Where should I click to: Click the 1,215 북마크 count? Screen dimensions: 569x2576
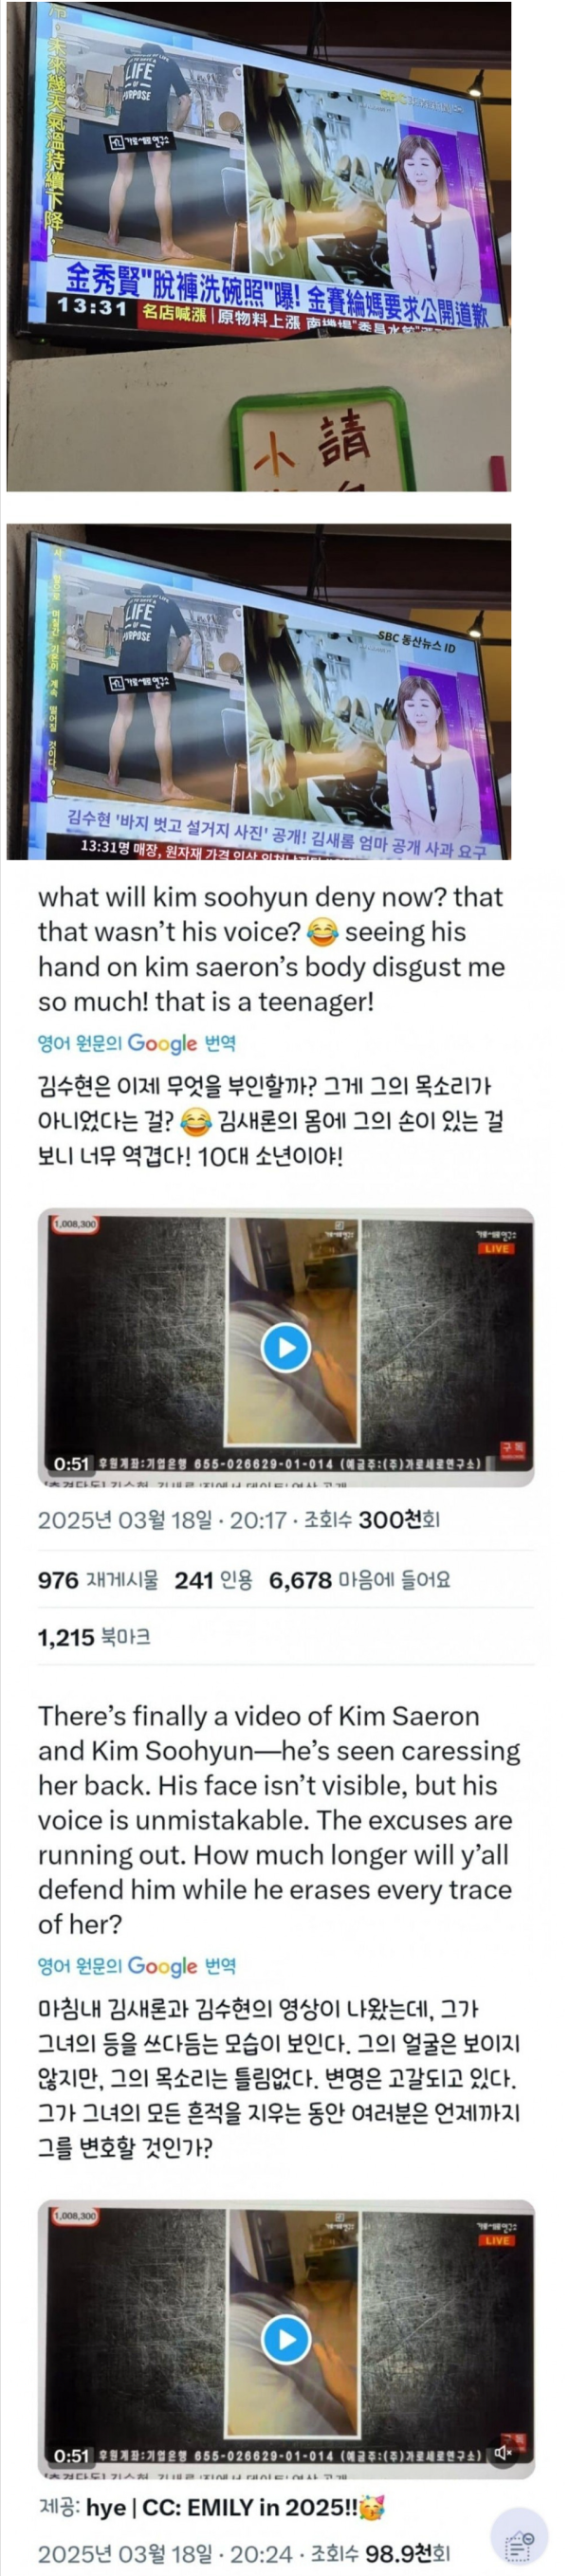coord(94,1637)
